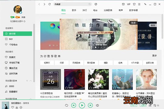164x109 pixels.
Task: Filter by 情歌 tag
Action: pyautogui.click(x=106, y=63)
